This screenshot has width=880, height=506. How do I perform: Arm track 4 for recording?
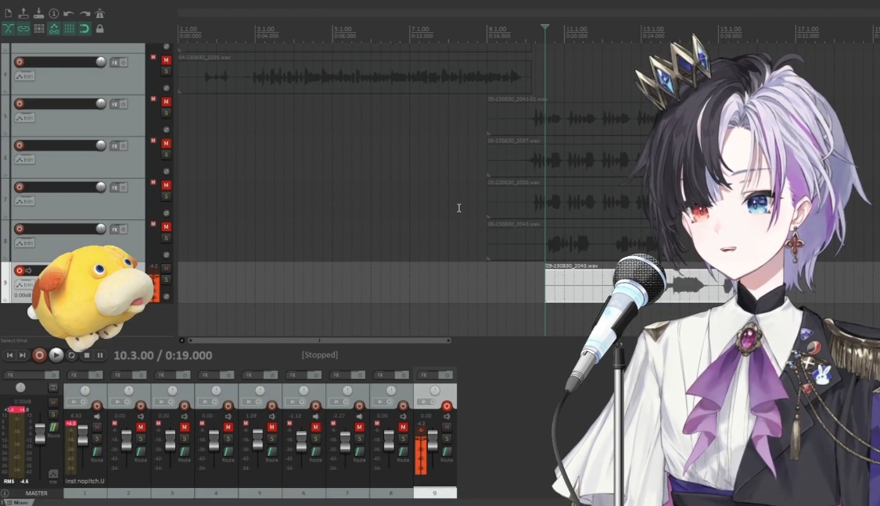point(19,62)
